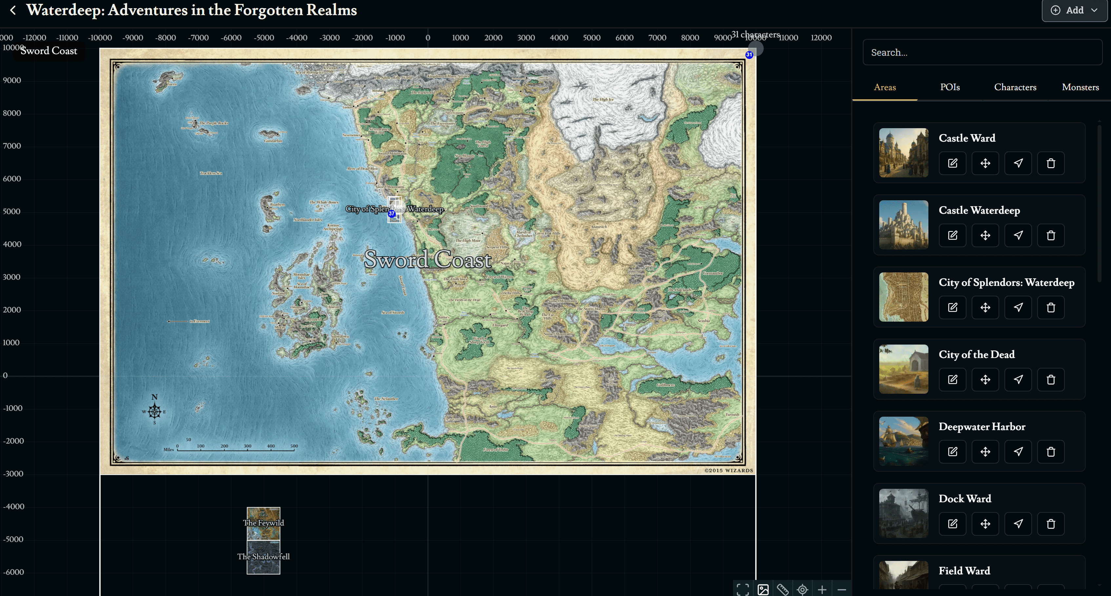
Task: Move the City of the Dead area
Action: [985, 380]
